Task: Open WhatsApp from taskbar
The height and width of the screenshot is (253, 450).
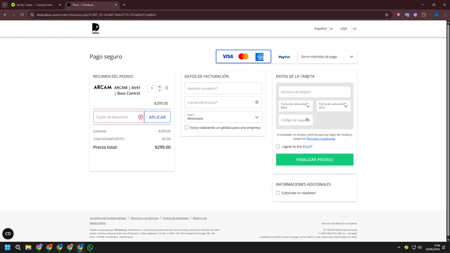Action: [90, 247]
